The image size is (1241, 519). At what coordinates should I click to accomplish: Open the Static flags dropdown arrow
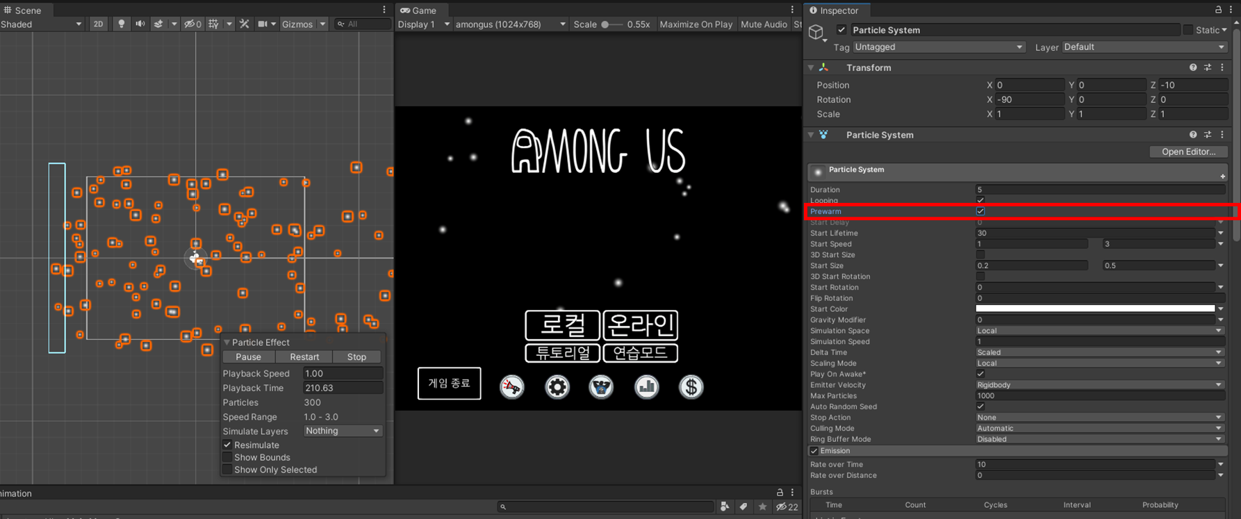tap(1224, 30)
